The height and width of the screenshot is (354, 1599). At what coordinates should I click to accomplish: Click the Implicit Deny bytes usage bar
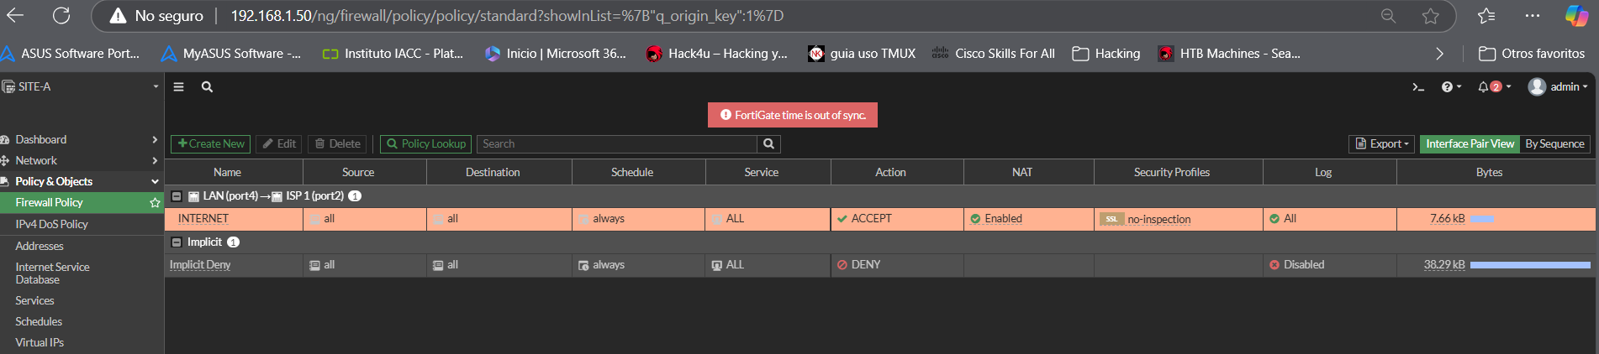coord(1529,265)
